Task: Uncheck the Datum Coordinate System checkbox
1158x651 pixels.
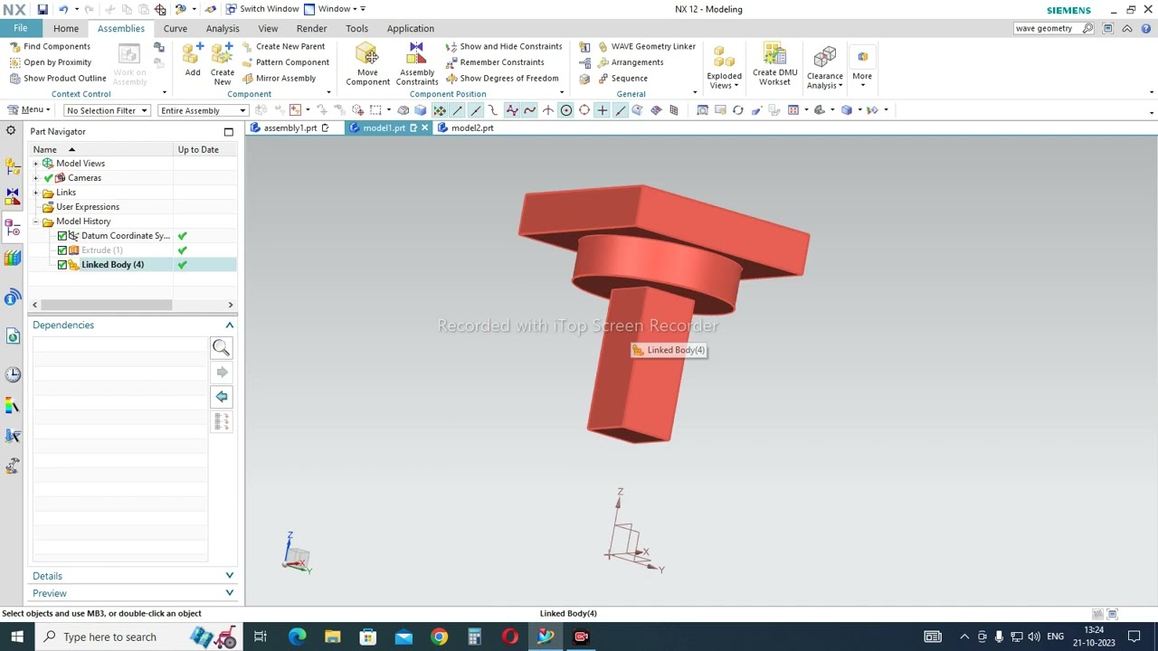Action: pos(62,236)
